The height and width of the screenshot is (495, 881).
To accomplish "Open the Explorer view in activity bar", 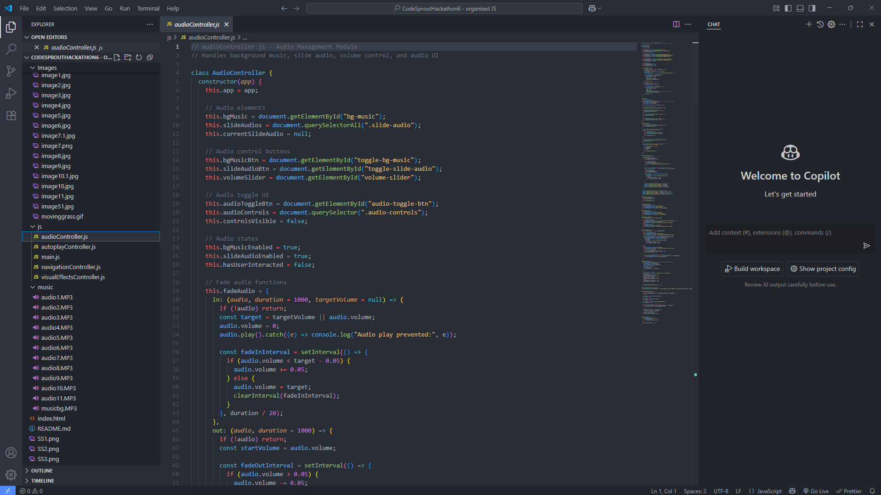I will click(x=11, y=27).
